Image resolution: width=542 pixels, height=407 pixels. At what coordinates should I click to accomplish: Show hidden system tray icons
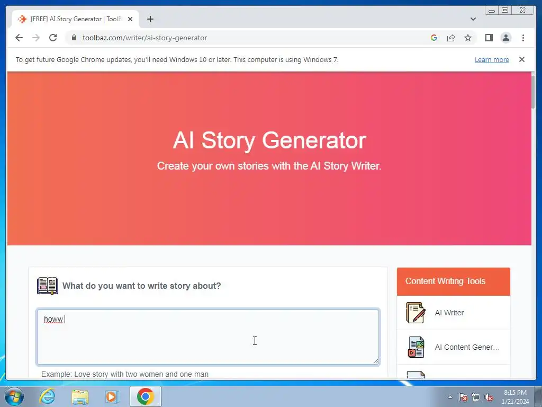[450, 397]
